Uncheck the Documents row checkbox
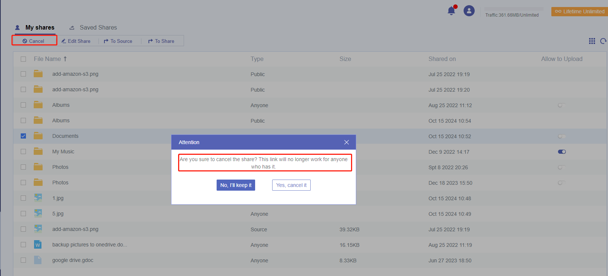Screen dimensions: 608x276 point(23,136)
